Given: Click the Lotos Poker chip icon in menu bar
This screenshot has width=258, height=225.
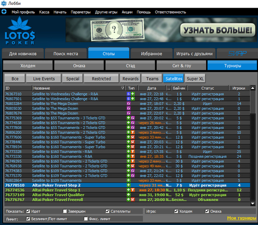Looking at the screenshot, I should click(x=4, y=12).
